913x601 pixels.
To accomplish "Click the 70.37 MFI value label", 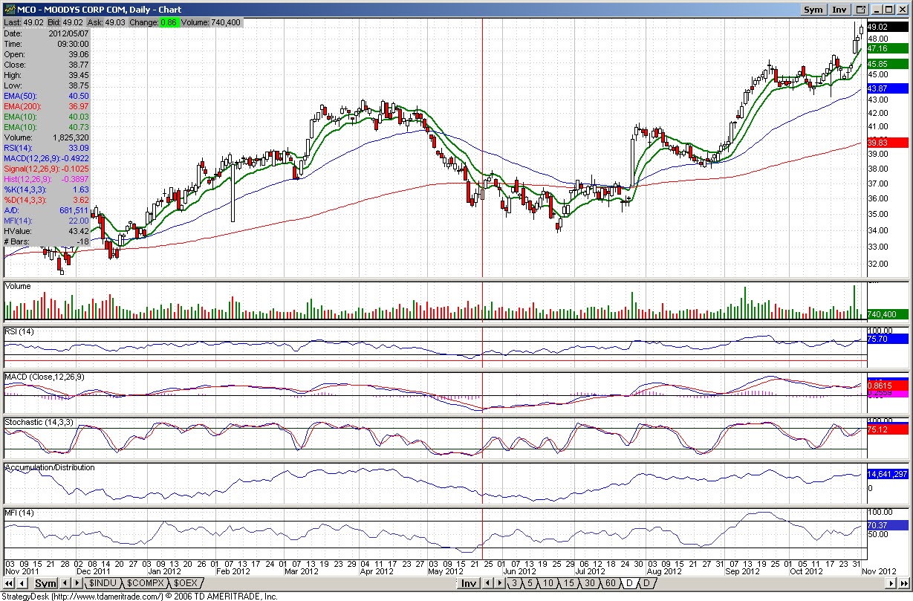I will [x=887, y=524].
